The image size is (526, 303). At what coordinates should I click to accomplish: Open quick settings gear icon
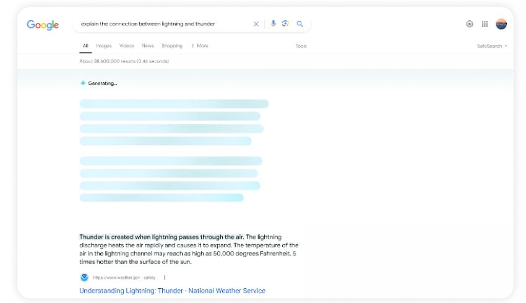[x=470, y=23]
